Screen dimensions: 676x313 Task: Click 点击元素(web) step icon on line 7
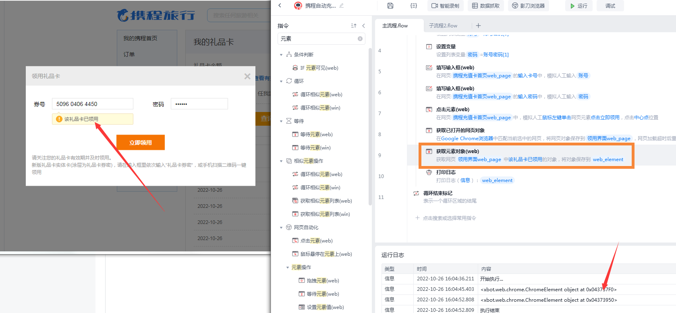tap(429, 110)
